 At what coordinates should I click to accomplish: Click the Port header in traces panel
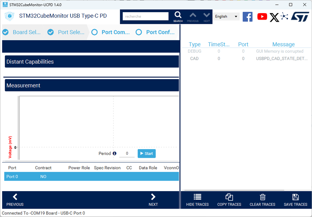243,44
